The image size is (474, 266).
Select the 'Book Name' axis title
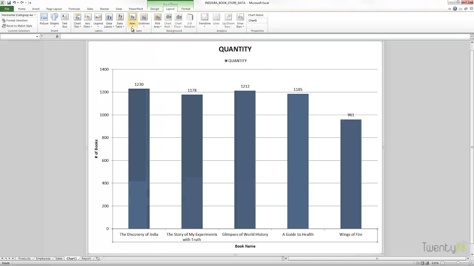[x=245, y=246]
